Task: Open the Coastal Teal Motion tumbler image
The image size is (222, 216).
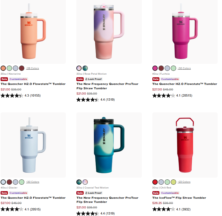Action: (109, 145)
